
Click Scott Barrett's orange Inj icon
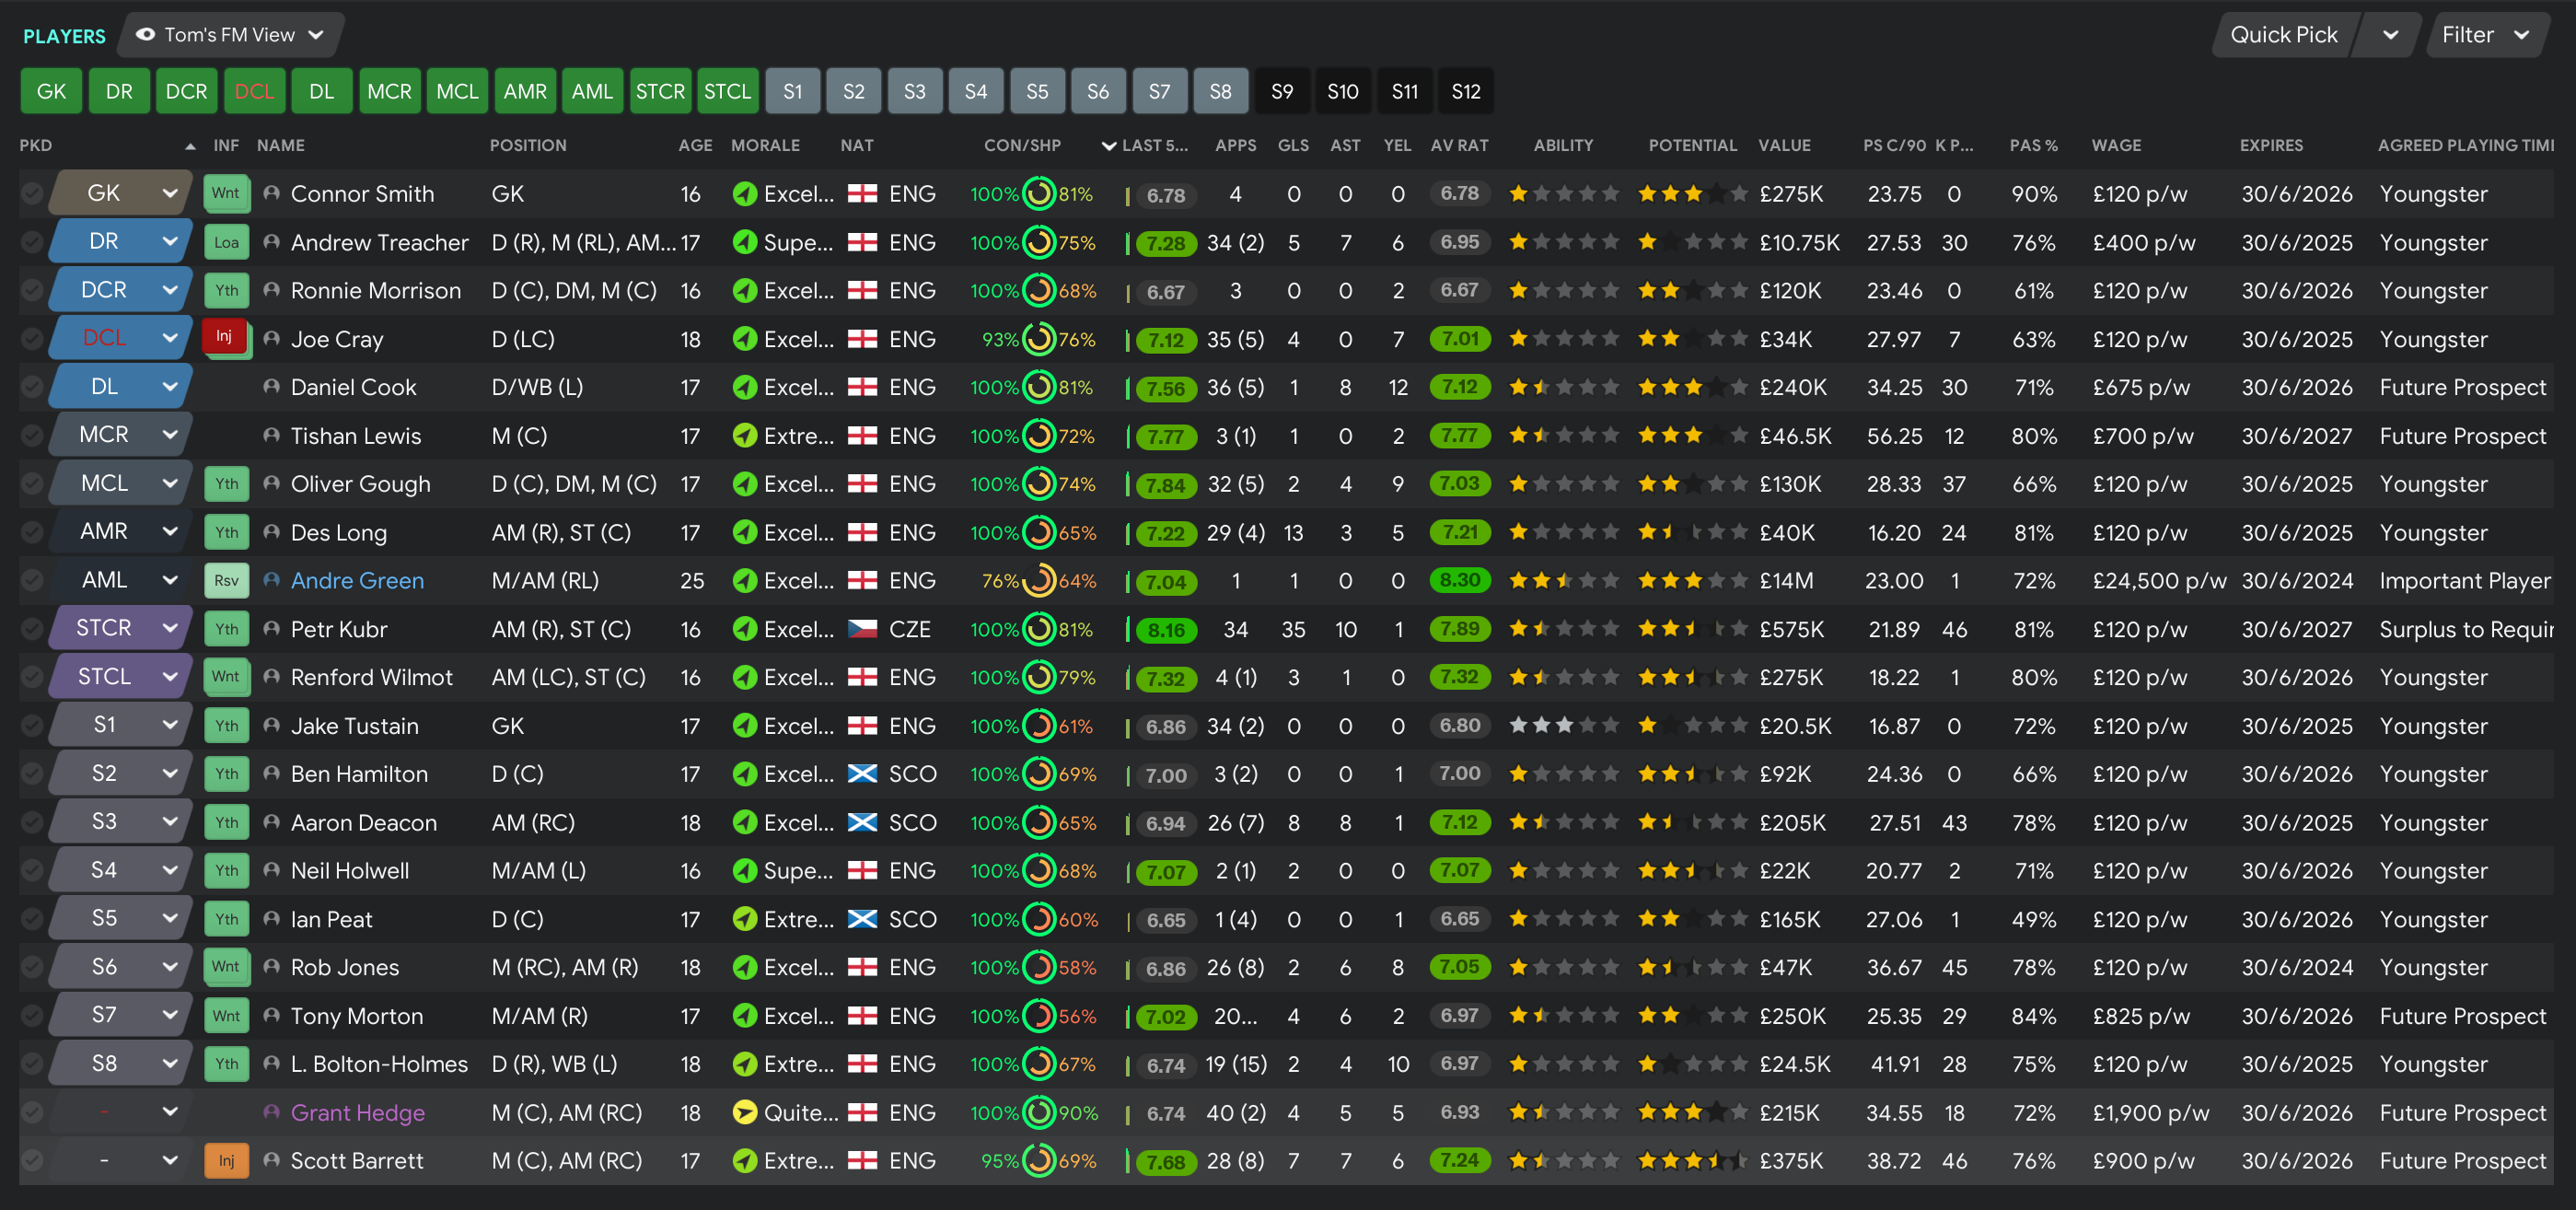click(x=226, y=1160)
